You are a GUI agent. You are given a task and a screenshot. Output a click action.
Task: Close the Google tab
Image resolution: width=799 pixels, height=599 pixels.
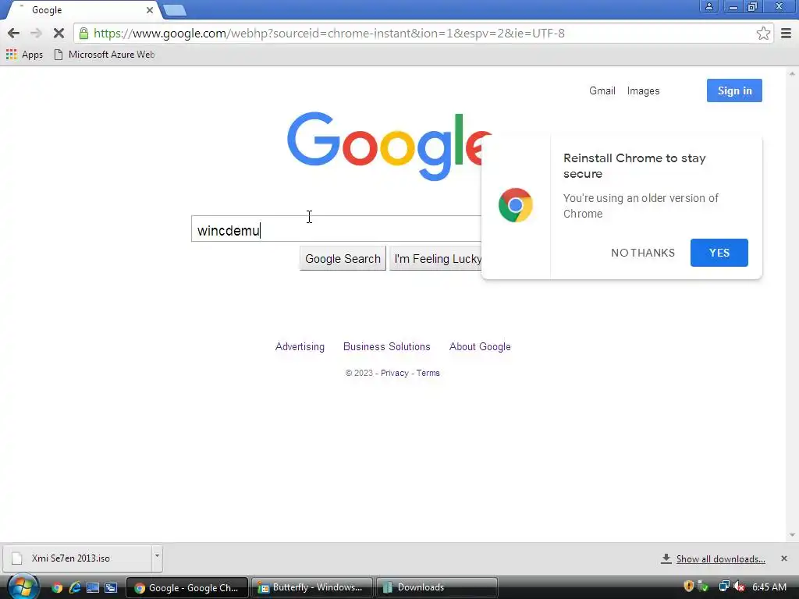tap(149, 10)
